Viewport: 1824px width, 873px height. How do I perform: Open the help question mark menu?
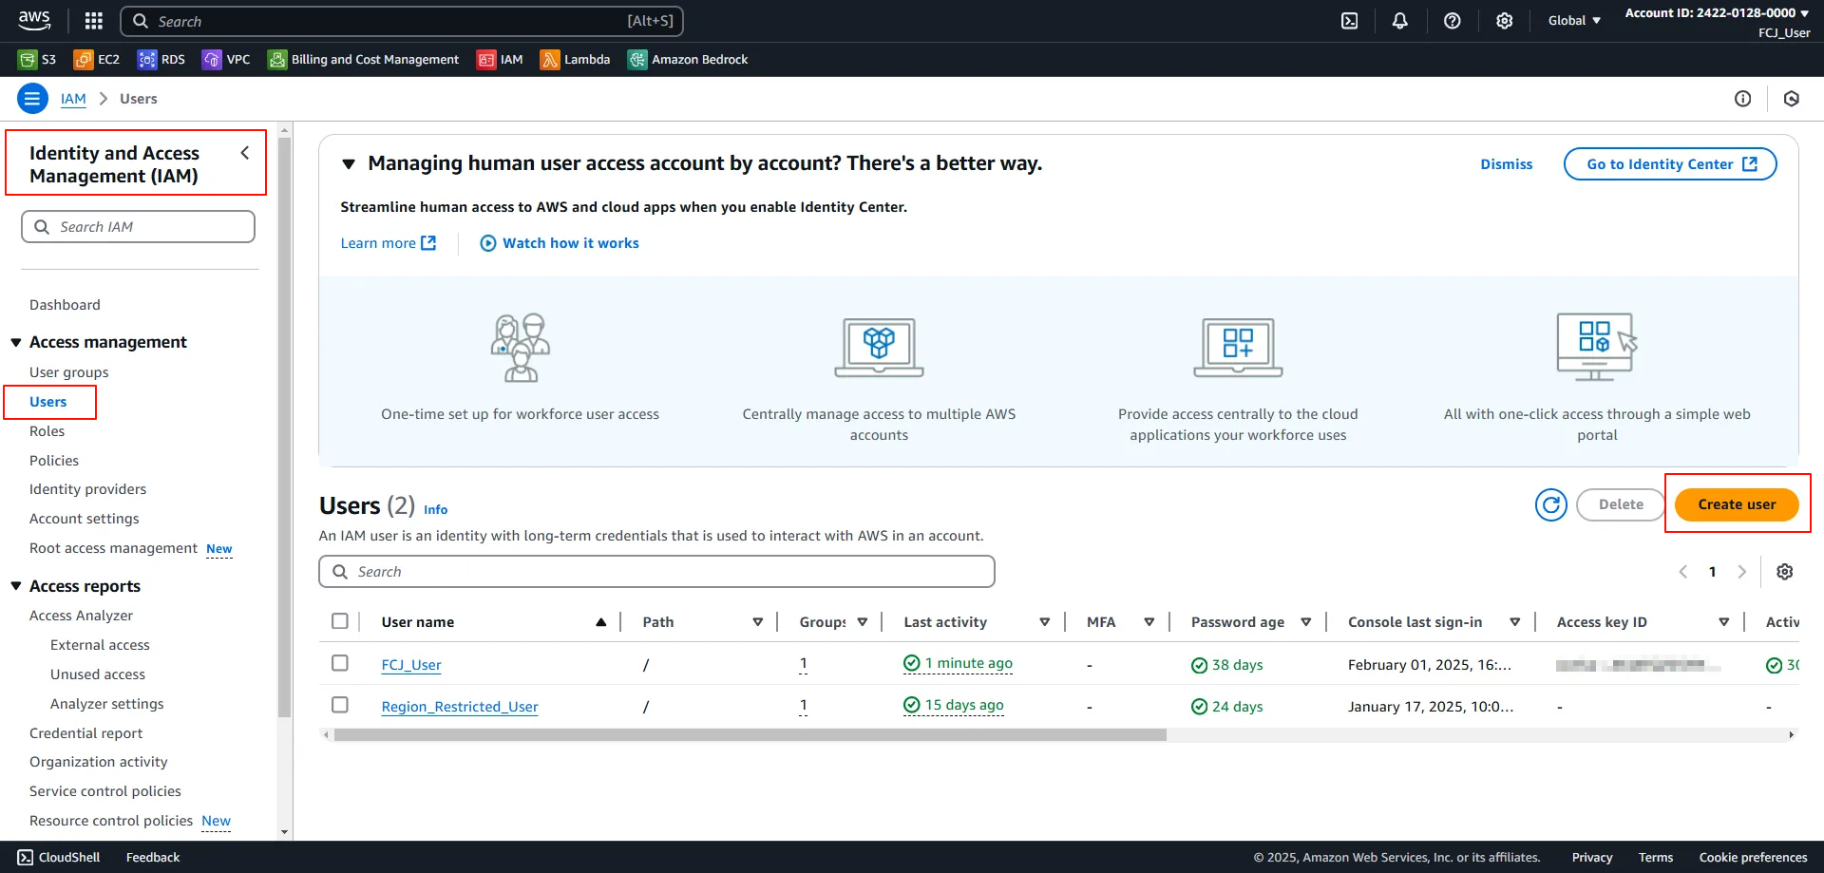[1452, 21]
